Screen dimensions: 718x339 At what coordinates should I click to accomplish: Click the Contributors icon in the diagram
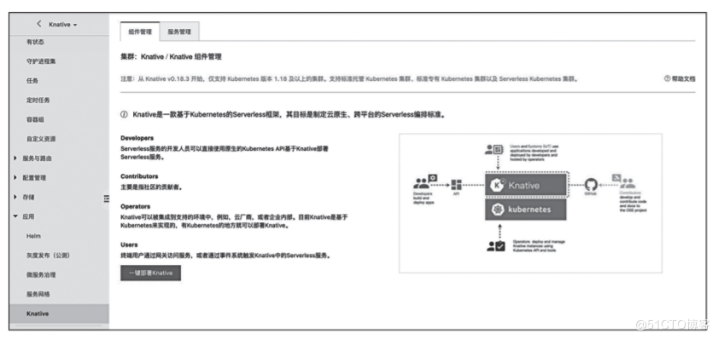point(624,181)
